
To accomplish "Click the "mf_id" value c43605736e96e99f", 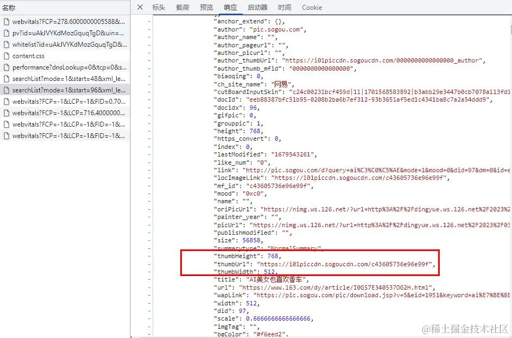I will (277, 186).
